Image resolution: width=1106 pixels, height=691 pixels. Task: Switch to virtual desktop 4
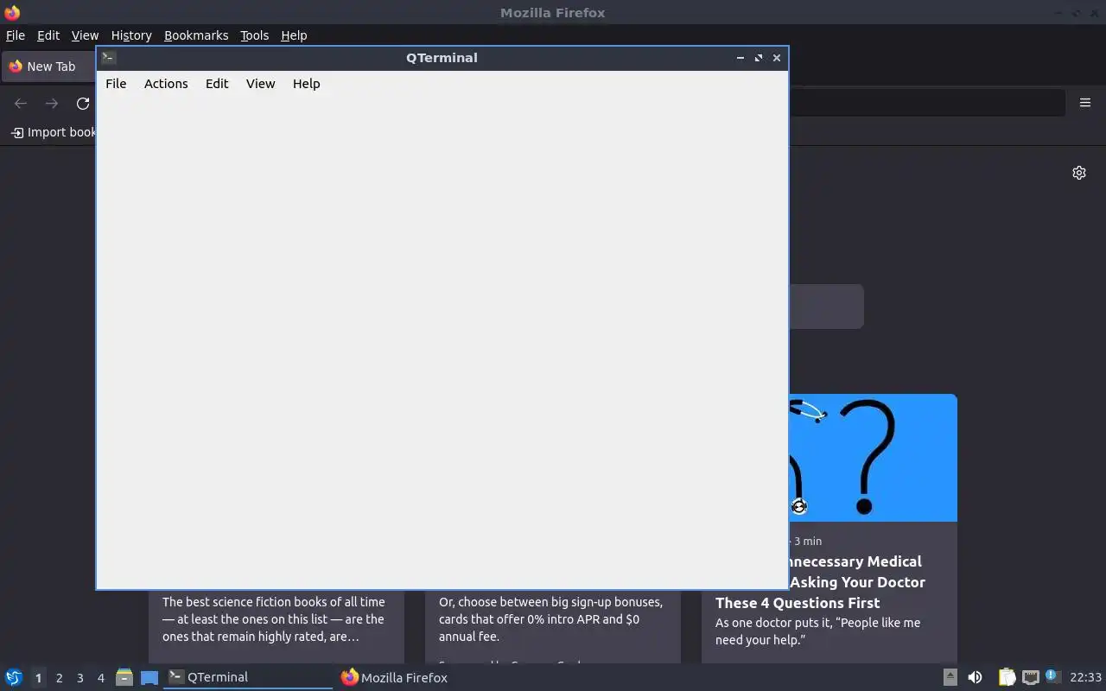click(100, 678)
